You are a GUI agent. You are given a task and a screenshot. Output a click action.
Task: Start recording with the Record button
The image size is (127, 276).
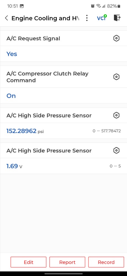[x=106, y=262]
